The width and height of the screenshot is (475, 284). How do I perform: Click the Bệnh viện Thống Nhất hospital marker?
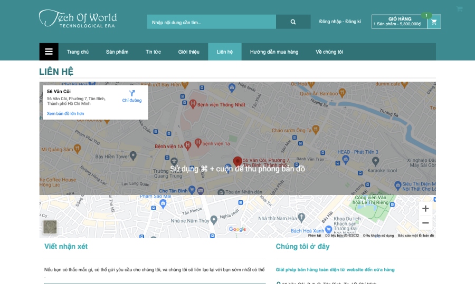pyautogui.click(x=193, y=104)
